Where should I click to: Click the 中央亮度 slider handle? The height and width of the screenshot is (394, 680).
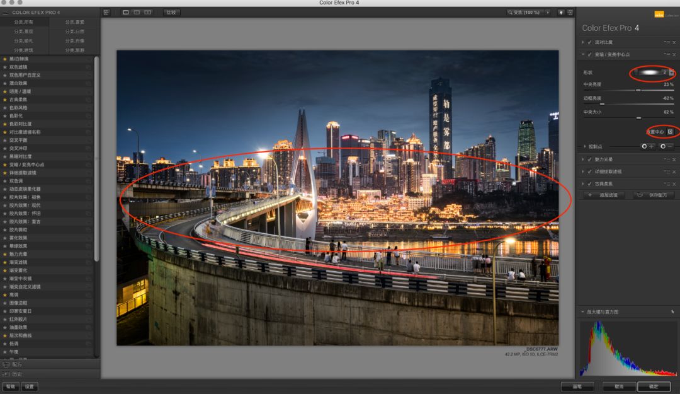tap(638, 90)
